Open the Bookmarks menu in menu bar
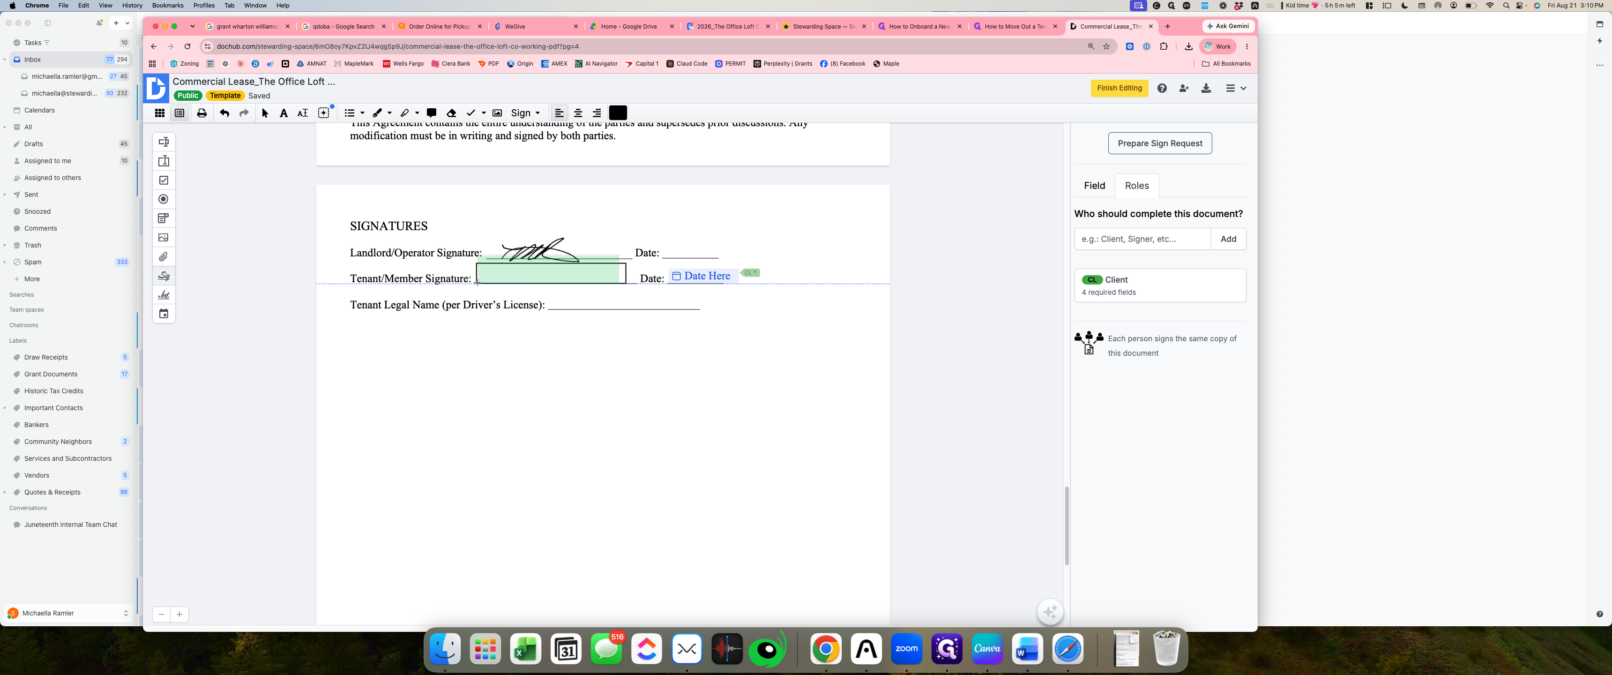The image size is (1612, 675). coord(168,5)
